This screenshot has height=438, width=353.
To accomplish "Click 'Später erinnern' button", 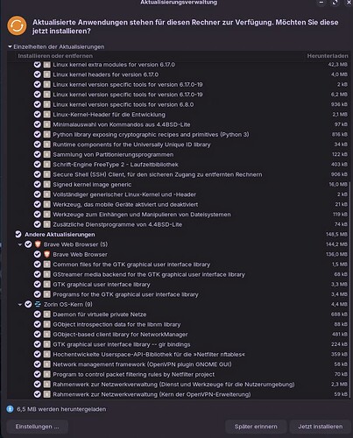I will click(256, 427).
